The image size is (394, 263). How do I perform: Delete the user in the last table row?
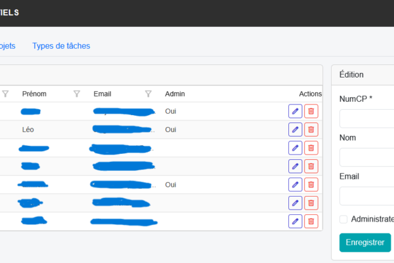[311, 222]
